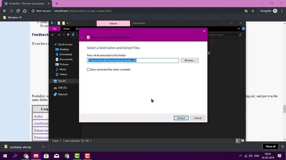Open the Belarusian language link
This screenshot has width=286, height=160.
tap(41, 137)
